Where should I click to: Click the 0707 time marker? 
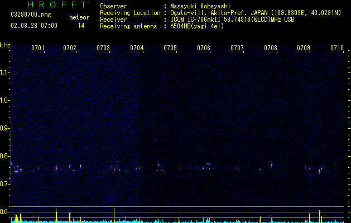(x=237, y=48)
